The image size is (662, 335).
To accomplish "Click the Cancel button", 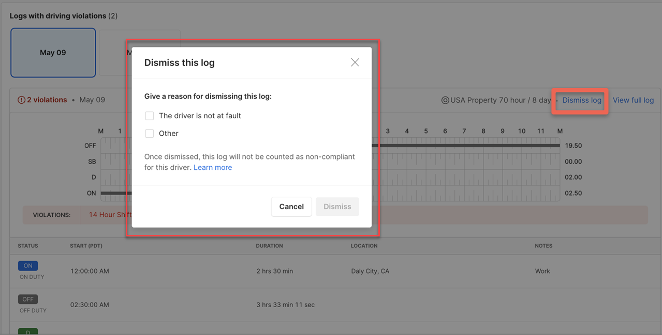I will [x=291, y=206].
